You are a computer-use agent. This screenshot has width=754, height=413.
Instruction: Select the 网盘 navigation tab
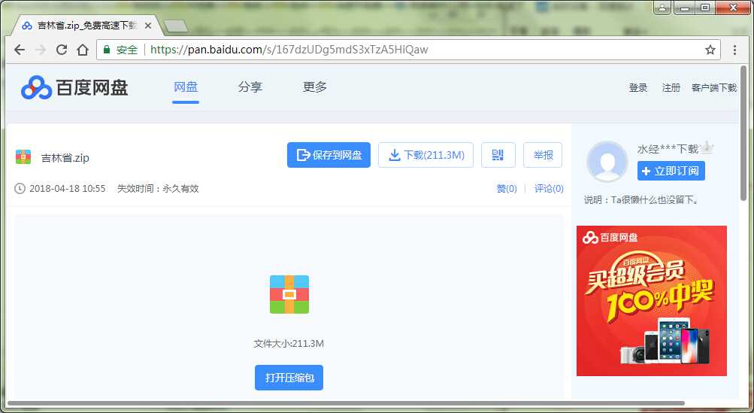(186, 87)
